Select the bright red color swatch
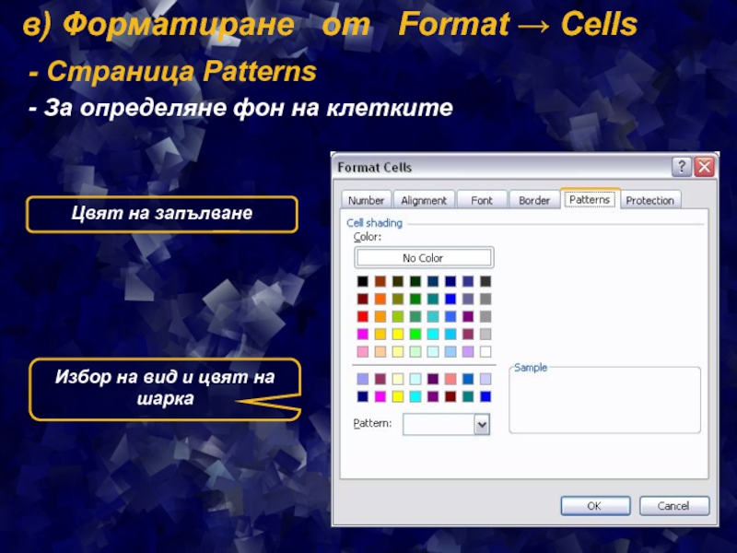 pyautogui.click(x=363, y=316)
